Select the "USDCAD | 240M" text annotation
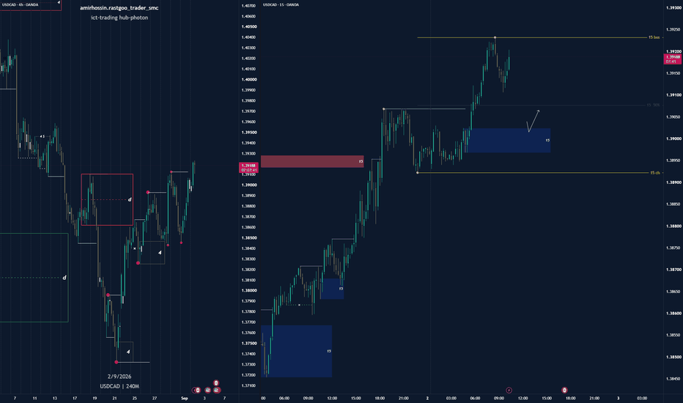The image size is (683, 403). click(119, 386)
